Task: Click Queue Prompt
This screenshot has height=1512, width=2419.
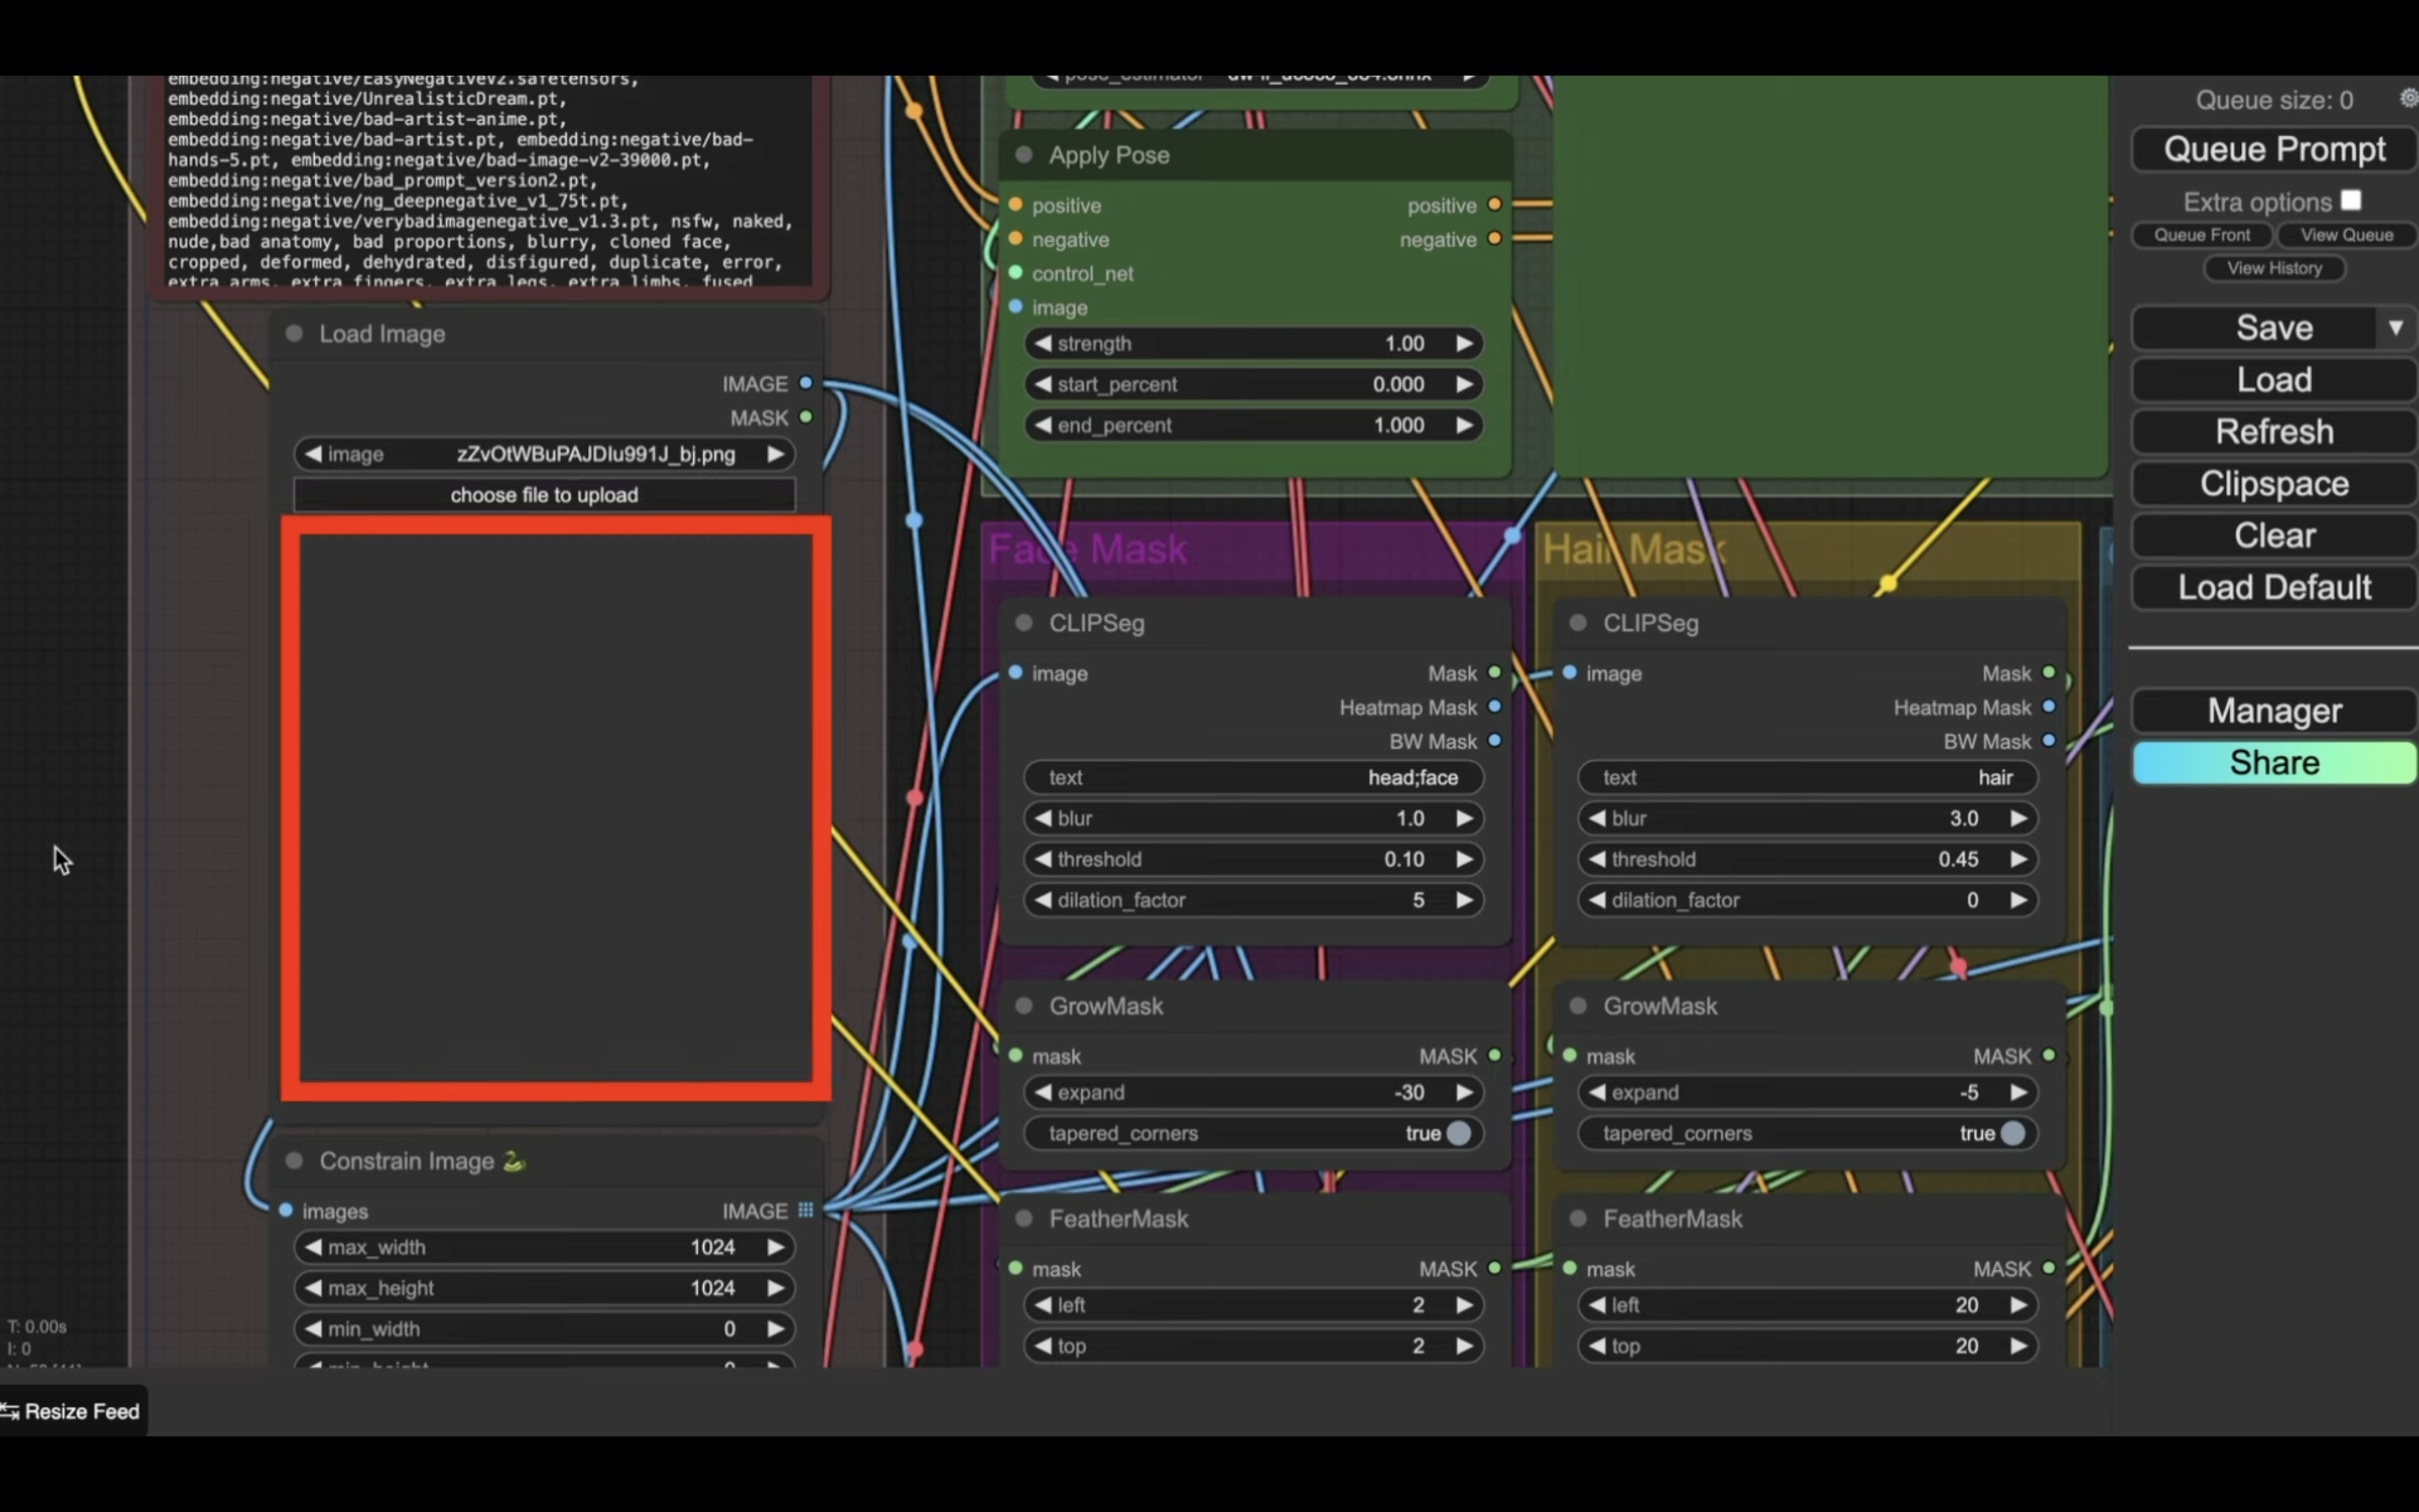Action: tap(2274, 149)
